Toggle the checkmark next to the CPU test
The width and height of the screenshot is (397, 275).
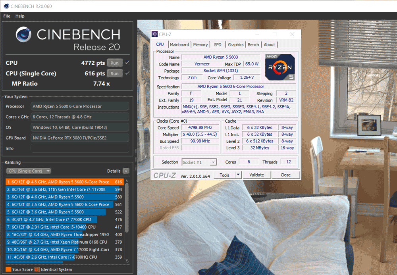tap(127, 62)
